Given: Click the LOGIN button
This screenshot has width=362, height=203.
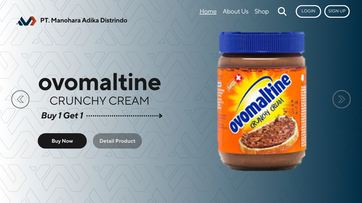Looking at the screenshot, I should click(308, 11).
